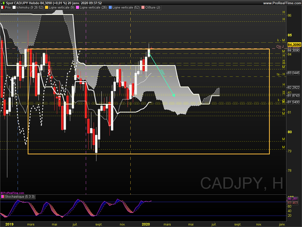The width and height of the screenshot is (302, 227).
Task: Click the 82,2922 price level label
Action: point(293,88)
